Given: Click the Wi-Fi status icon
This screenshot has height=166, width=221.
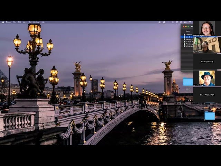Looking at the screenshot, I should pos(190,22).
